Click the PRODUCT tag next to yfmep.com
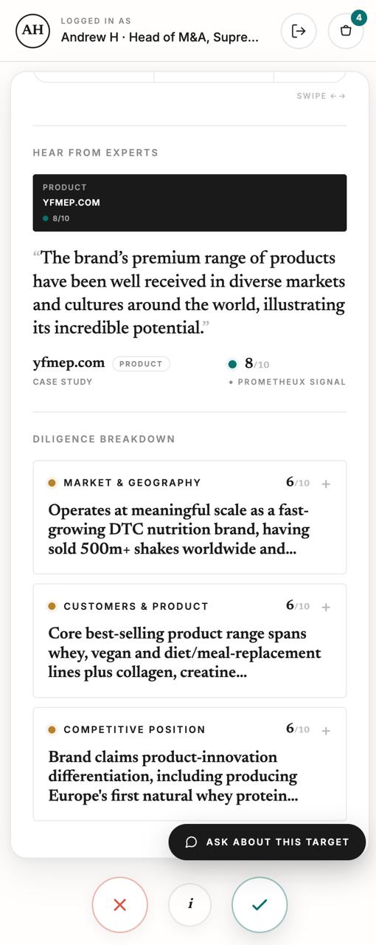This screenshot has height=945, width=376. coord(141,364)
